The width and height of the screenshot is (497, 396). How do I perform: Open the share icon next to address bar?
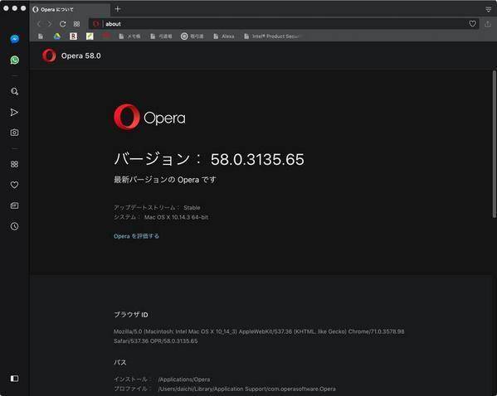point(488,24)
